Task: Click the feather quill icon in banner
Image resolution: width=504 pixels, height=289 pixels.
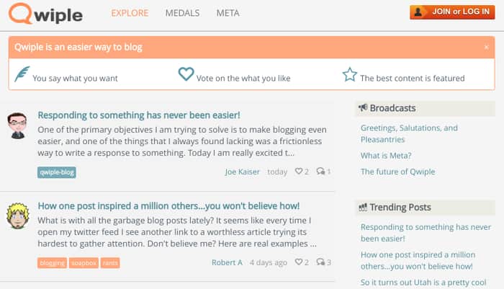Action: click(x=22, y=74)
